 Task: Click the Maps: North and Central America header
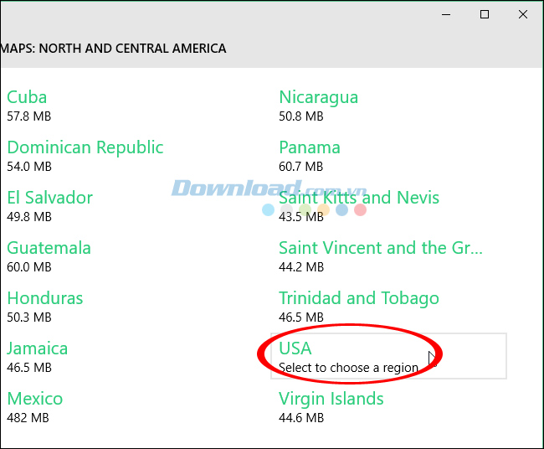[x=114, y=49]
